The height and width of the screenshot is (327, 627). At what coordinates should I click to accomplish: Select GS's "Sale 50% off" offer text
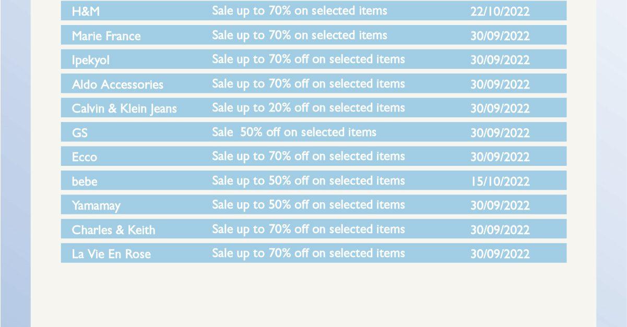tap(294, 132)
